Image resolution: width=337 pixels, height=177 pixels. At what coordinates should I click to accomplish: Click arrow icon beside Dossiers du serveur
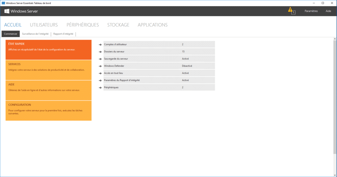coord(100,52)
